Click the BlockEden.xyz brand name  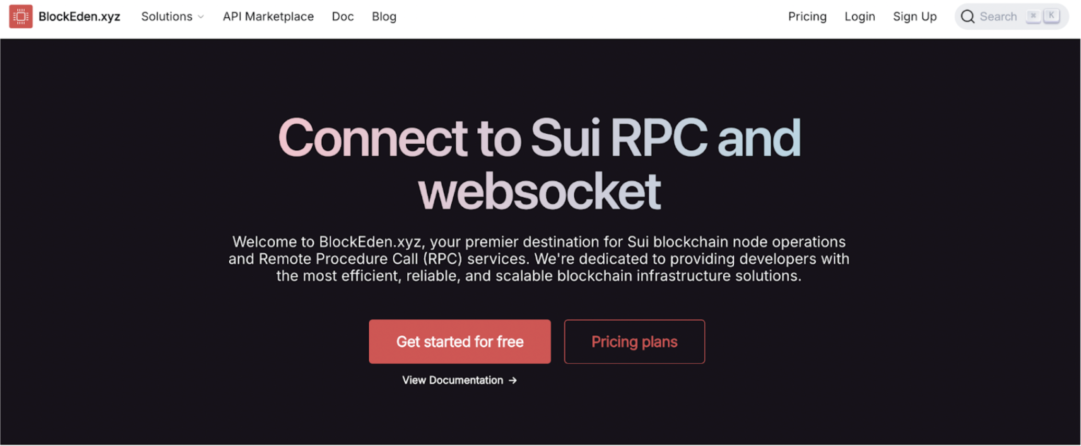(x=79, y=17)
